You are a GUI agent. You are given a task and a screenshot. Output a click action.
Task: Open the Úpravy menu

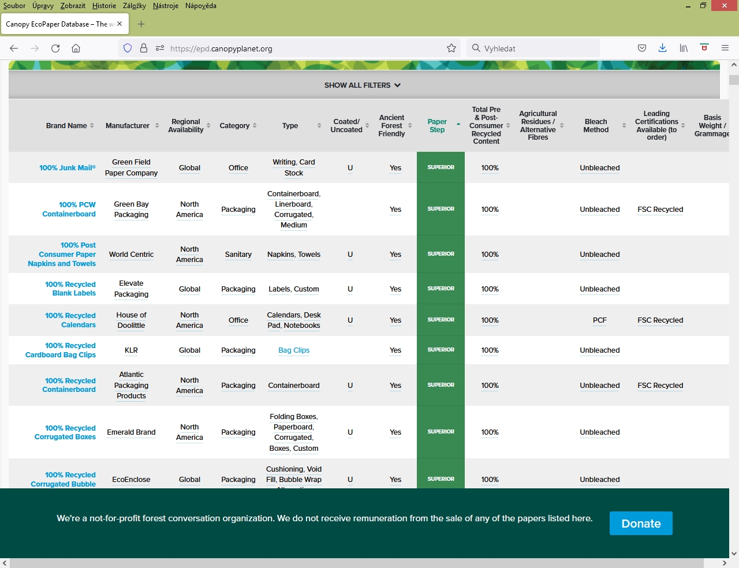coord(43,6)
